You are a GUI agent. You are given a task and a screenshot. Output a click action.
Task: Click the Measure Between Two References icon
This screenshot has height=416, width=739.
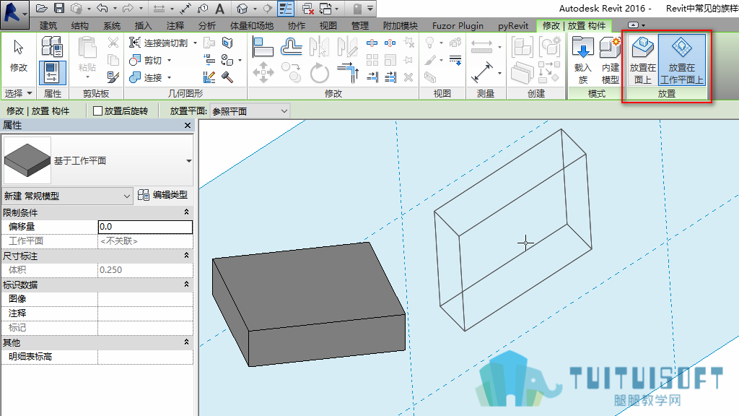coord(481,47)
